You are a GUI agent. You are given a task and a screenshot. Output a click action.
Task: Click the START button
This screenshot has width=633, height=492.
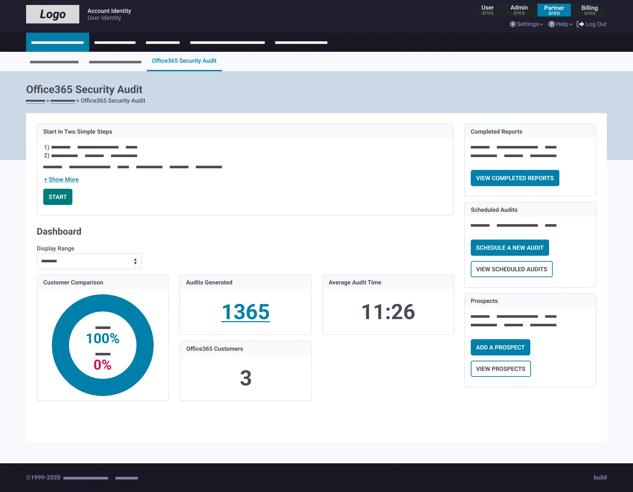58,197
